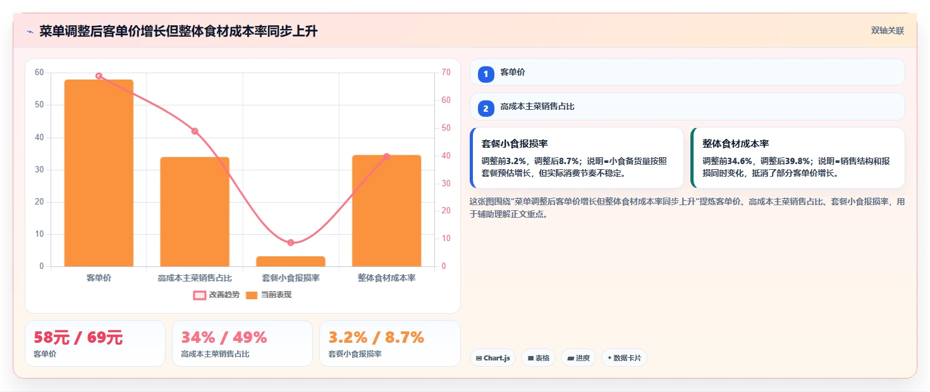Image resolution: width=930 pixels, height=392 pixels.
Task: Click the 进度 tag
Action: [578, 358]
